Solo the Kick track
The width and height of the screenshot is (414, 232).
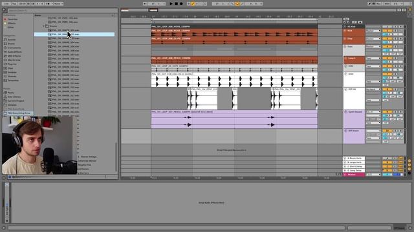(395, 31)
